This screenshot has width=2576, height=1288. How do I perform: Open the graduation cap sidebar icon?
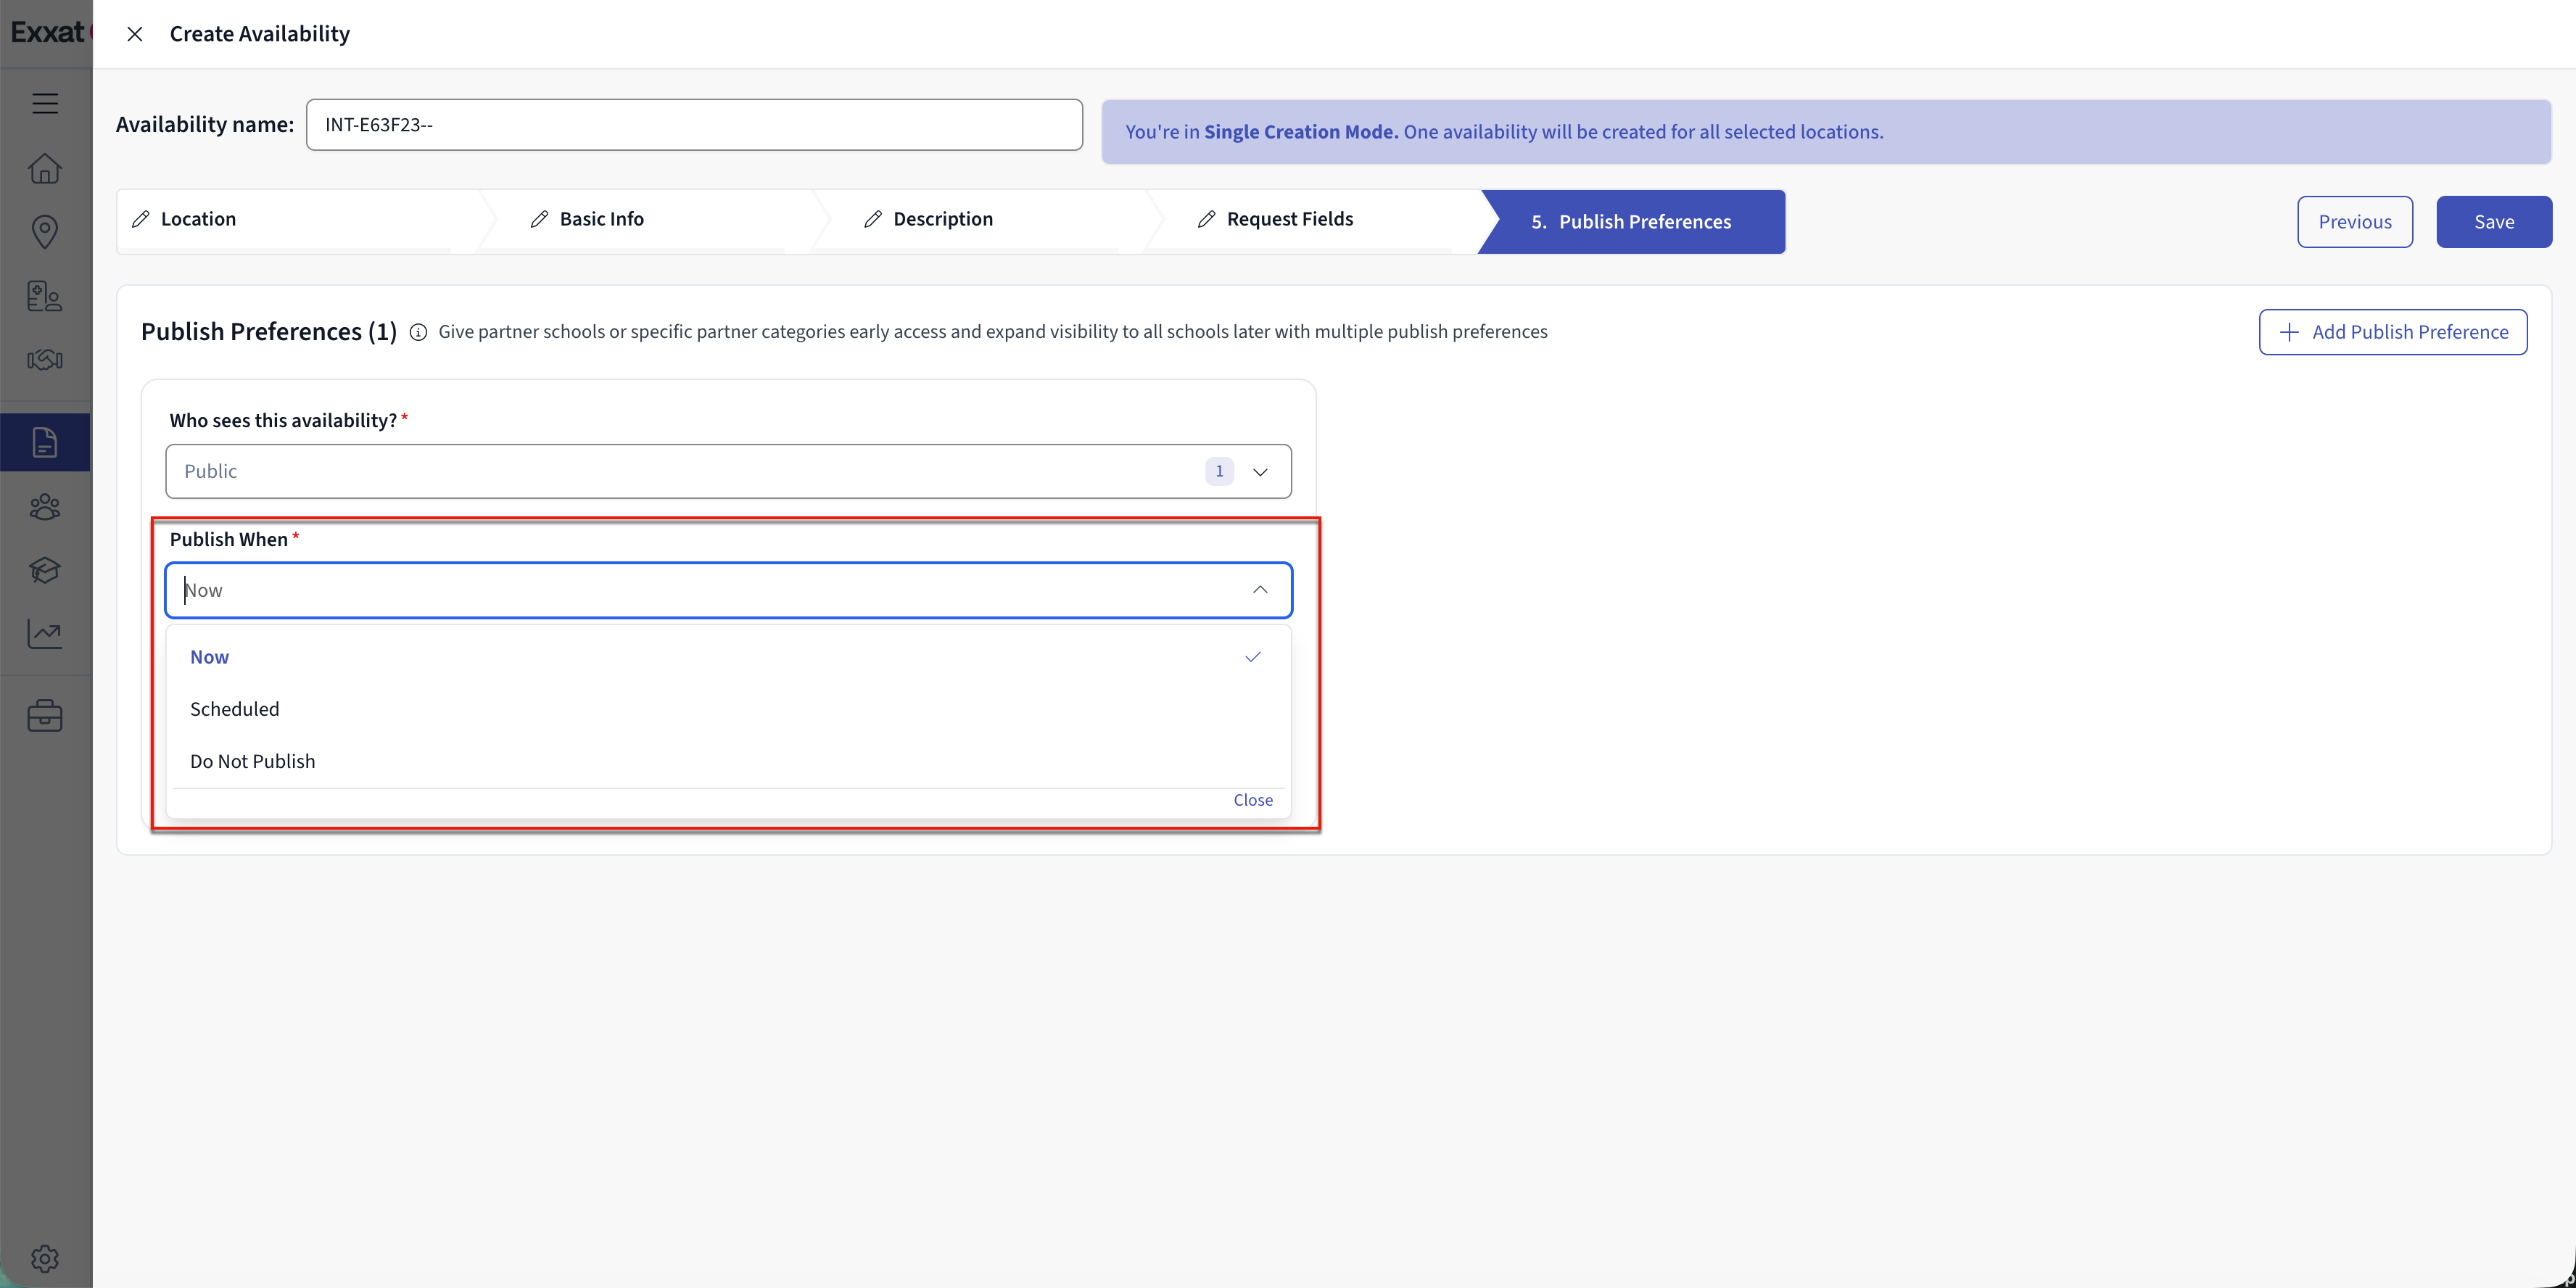[45, 570]
